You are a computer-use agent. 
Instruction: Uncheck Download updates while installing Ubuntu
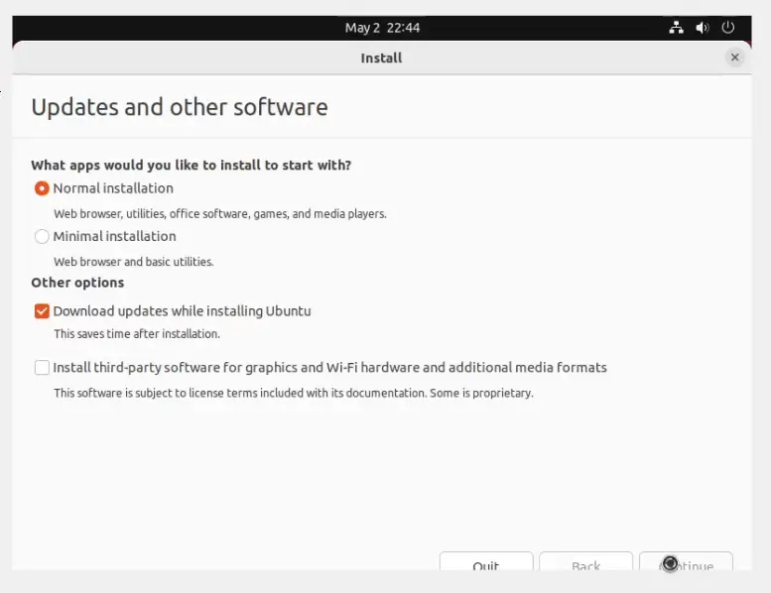(x=42, y=311)
